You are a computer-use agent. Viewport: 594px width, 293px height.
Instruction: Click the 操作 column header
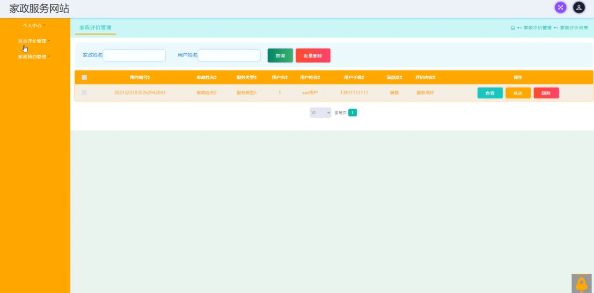tap(518, 78)
